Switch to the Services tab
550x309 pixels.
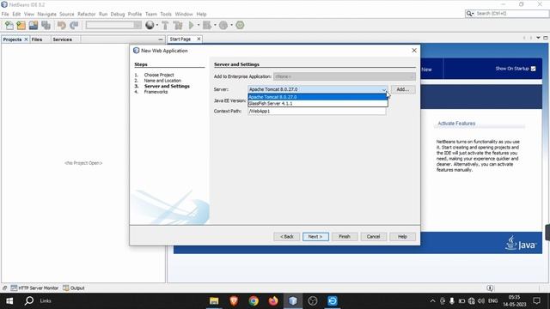click(62, 39)
